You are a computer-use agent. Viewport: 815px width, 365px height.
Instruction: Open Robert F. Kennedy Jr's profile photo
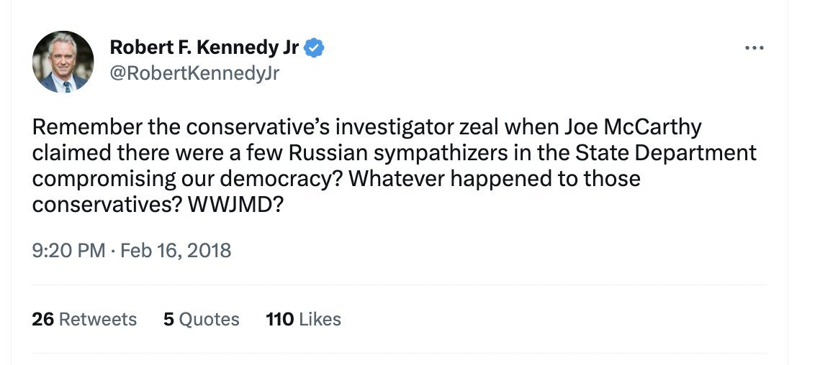(x=63, y=62)
